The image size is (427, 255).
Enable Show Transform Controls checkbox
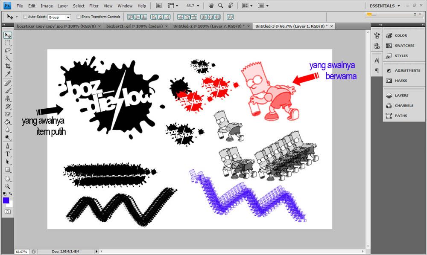coord(79,17)
